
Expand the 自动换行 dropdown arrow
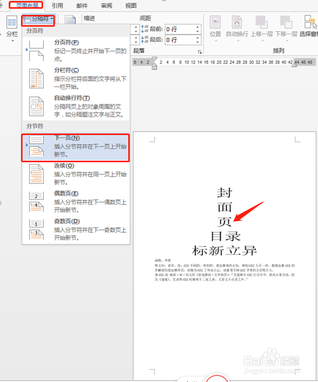pyautogui.click(x=238, y=41)
